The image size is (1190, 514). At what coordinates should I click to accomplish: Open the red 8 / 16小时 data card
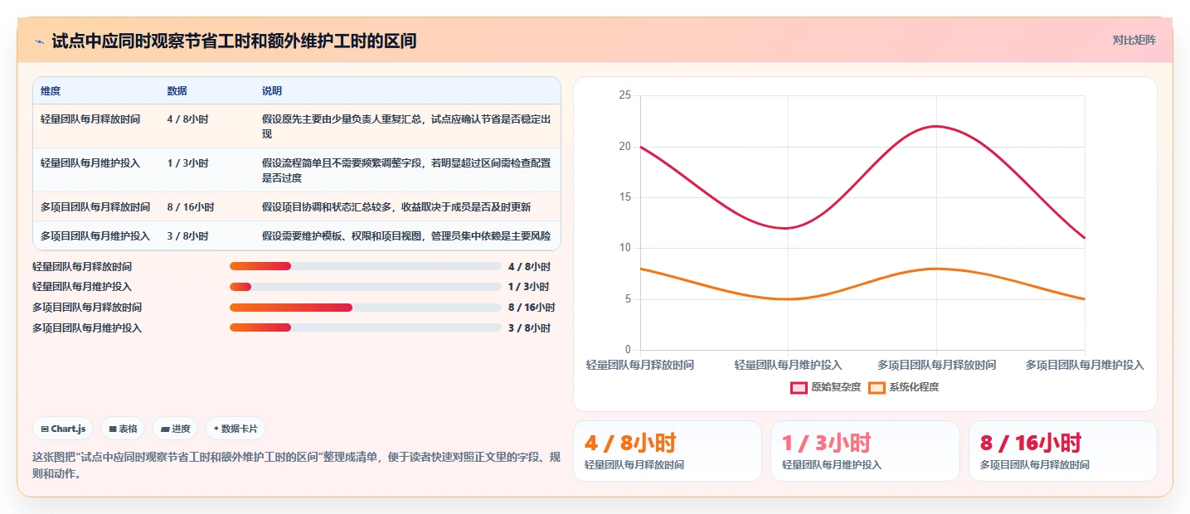[1062, 451]
